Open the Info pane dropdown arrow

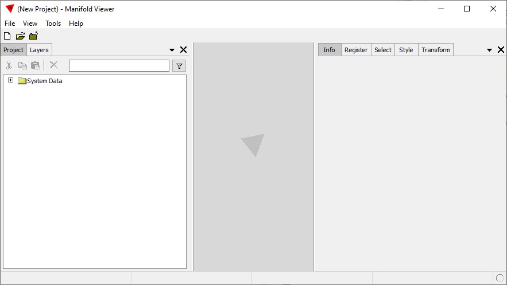point(490,50)
